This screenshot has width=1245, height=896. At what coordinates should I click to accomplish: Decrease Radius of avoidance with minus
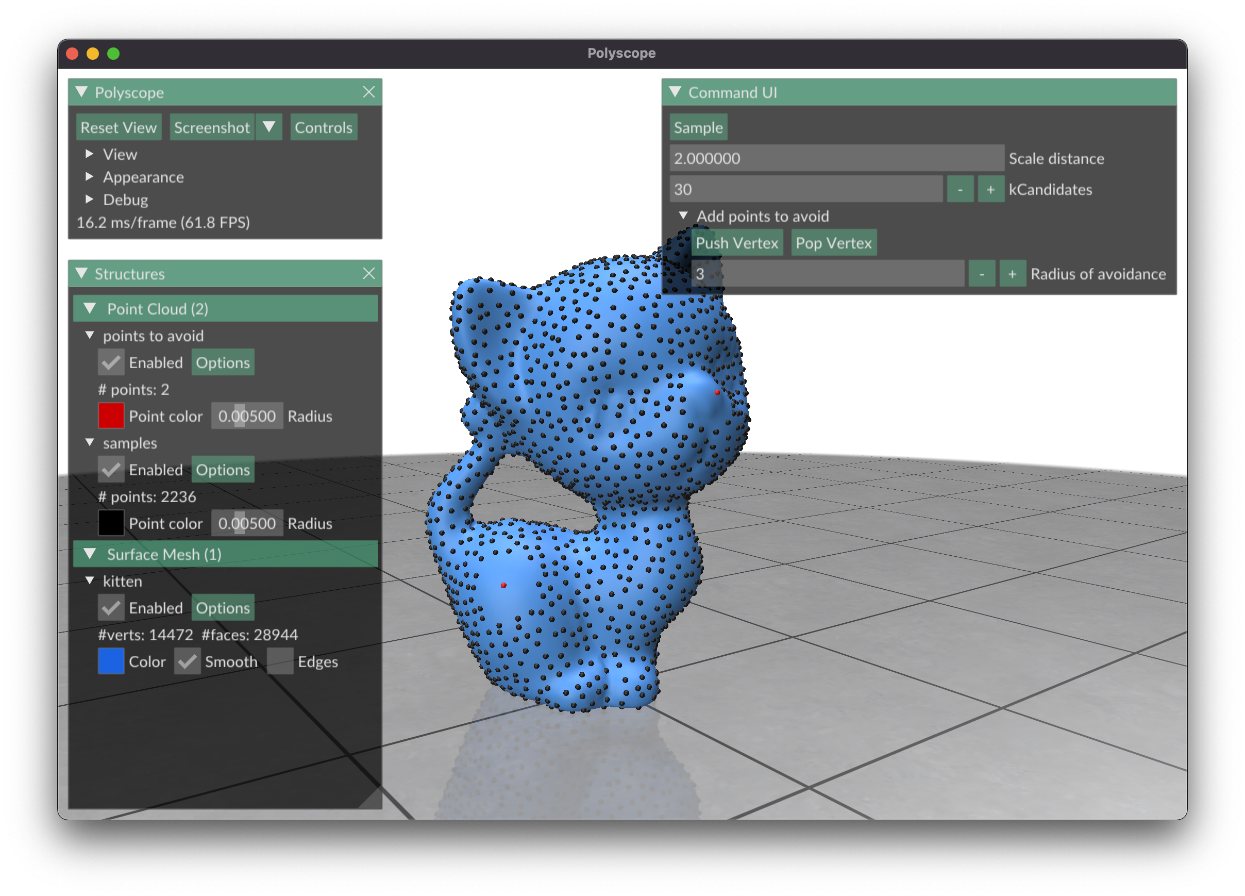tap(982, 273)
